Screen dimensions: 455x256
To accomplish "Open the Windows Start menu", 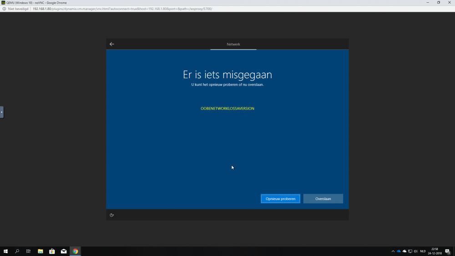I will click(5, 251).
